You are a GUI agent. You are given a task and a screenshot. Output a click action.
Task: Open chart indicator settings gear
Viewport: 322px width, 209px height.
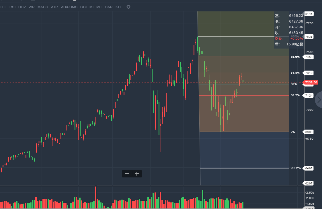coord(128,7)
